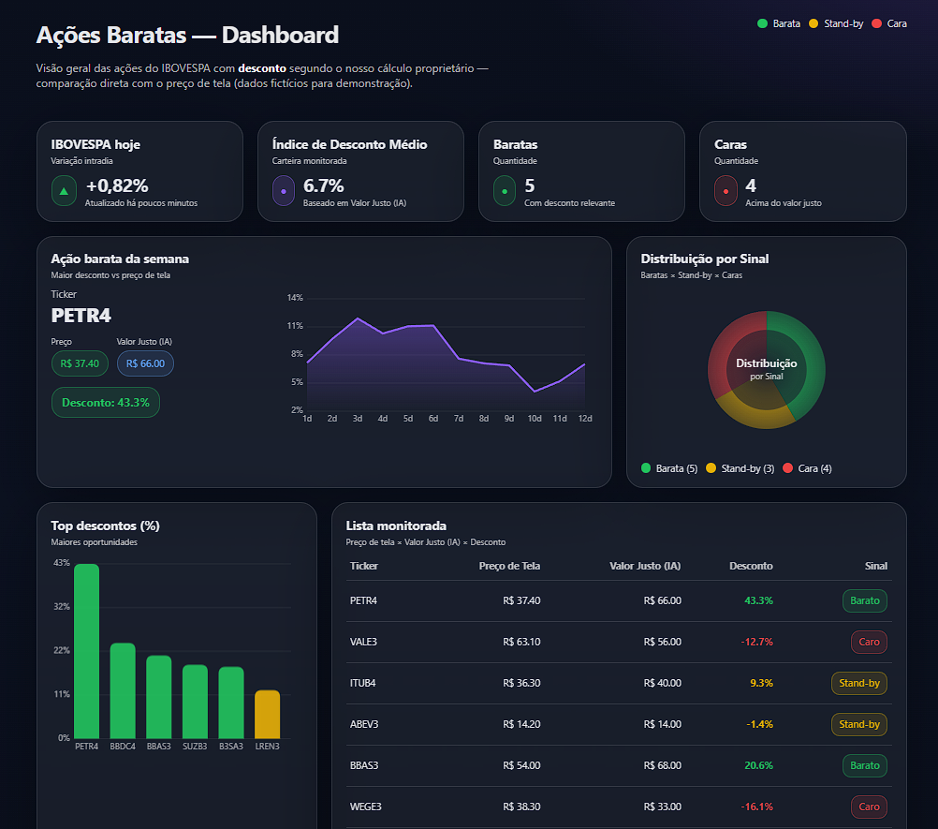Click the red dot icon in Caras card
The width and height of the screenshot is (938, 829).
tap(726, 191)
